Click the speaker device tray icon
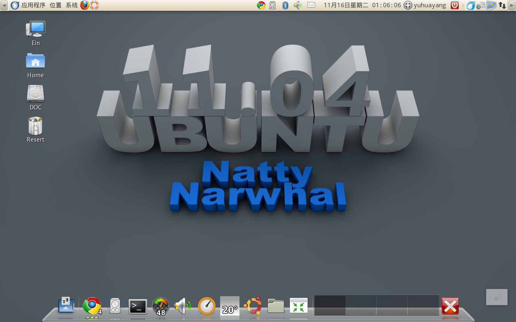This screenshot has width=516, height=322. pos(273,5)
